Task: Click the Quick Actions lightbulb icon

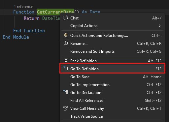Action: (x=66, y=35)
